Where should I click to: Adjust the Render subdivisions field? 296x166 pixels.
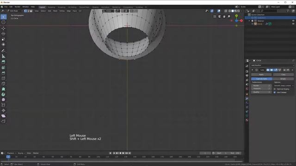click(x=261, y=86)
